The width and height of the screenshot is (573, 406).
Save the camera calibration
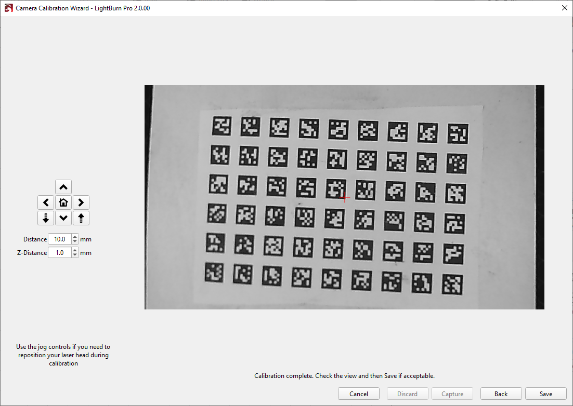pyautogui.click(x=545, y=394)
